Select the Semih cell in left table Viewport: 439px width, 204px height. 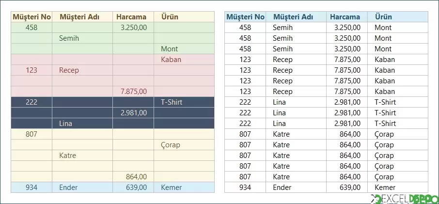82,38
